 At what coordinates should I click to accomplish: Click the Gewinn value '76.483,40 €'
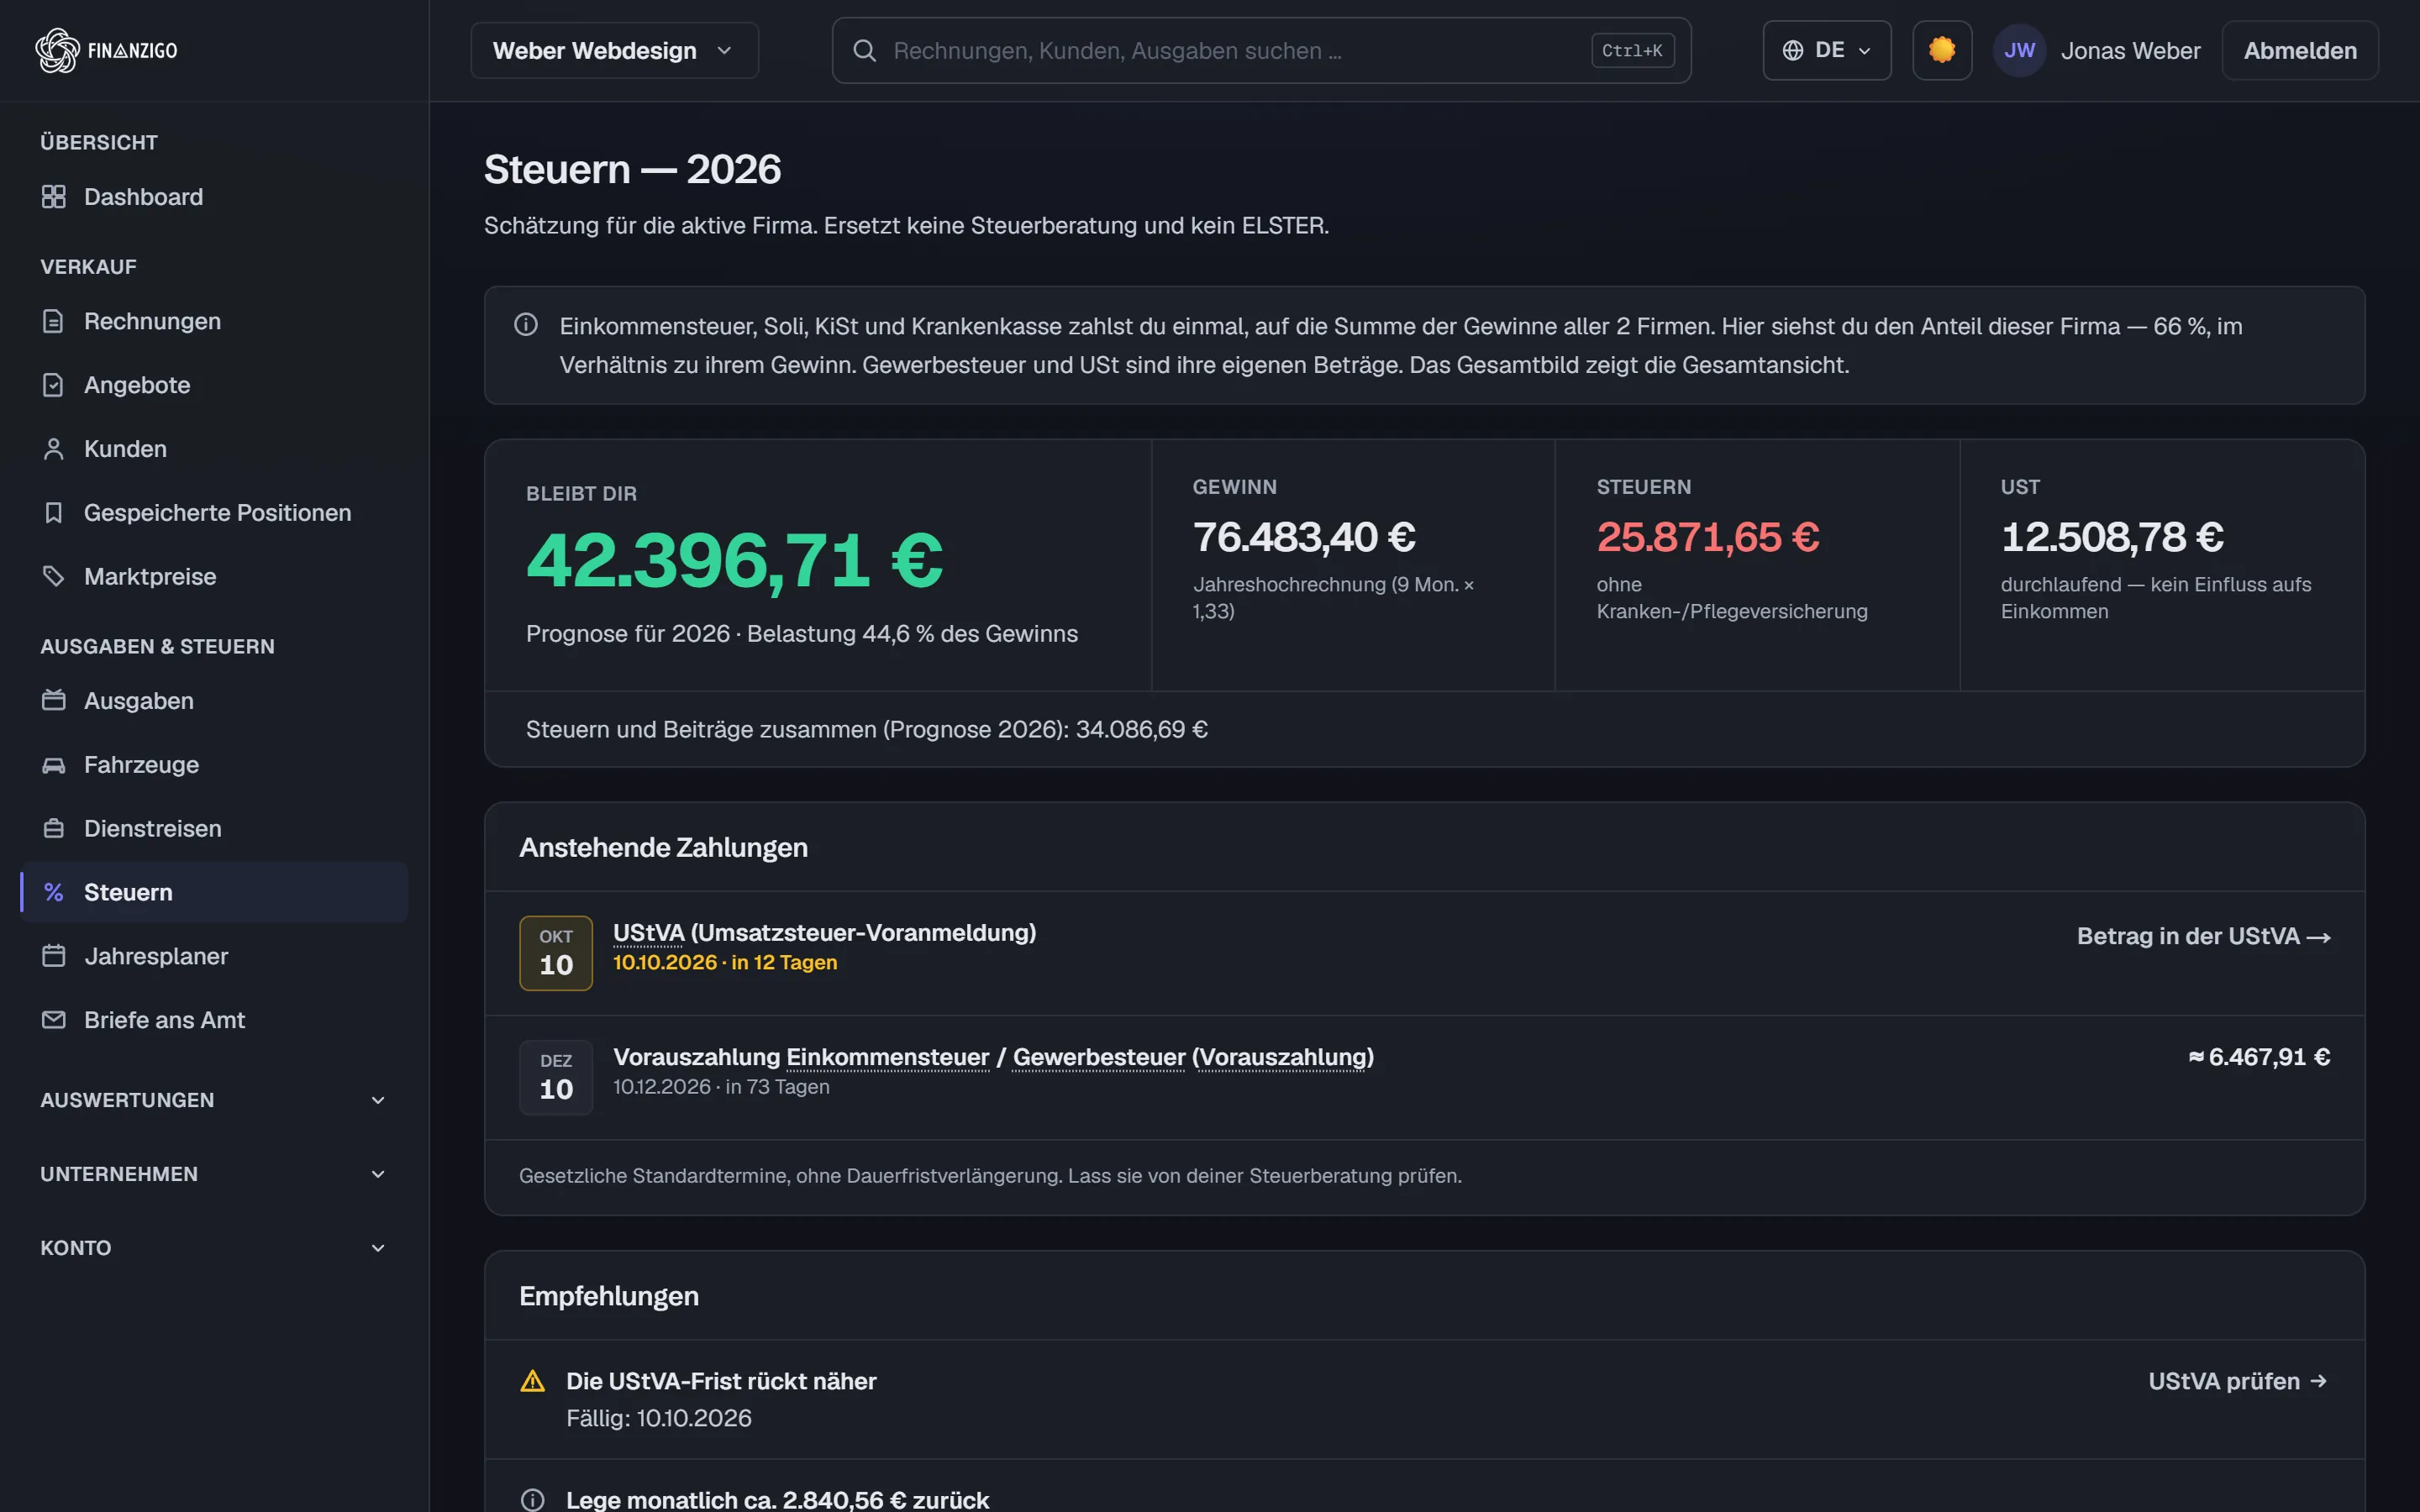pyautogui.click(x=1304, y=537)
